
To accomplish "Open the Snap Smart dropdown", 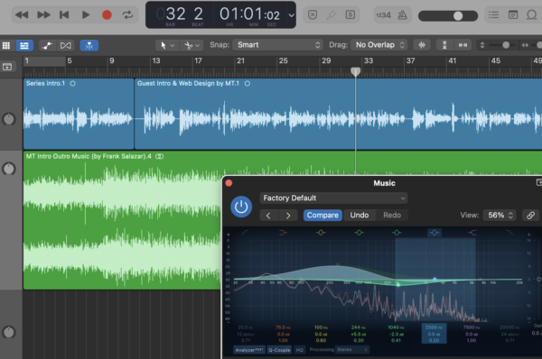I will coord(278,45).
